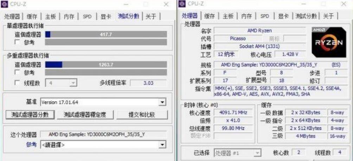Click 二级 cache value 2 x 512 KBytes
This screenshot has width=353, height=161.
[x=306, y=128]
